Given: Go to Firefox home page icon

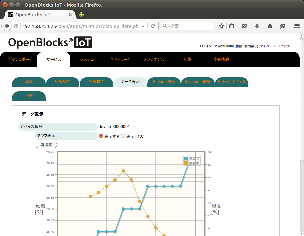Looking at the screenshot, I should pos(270,26).
